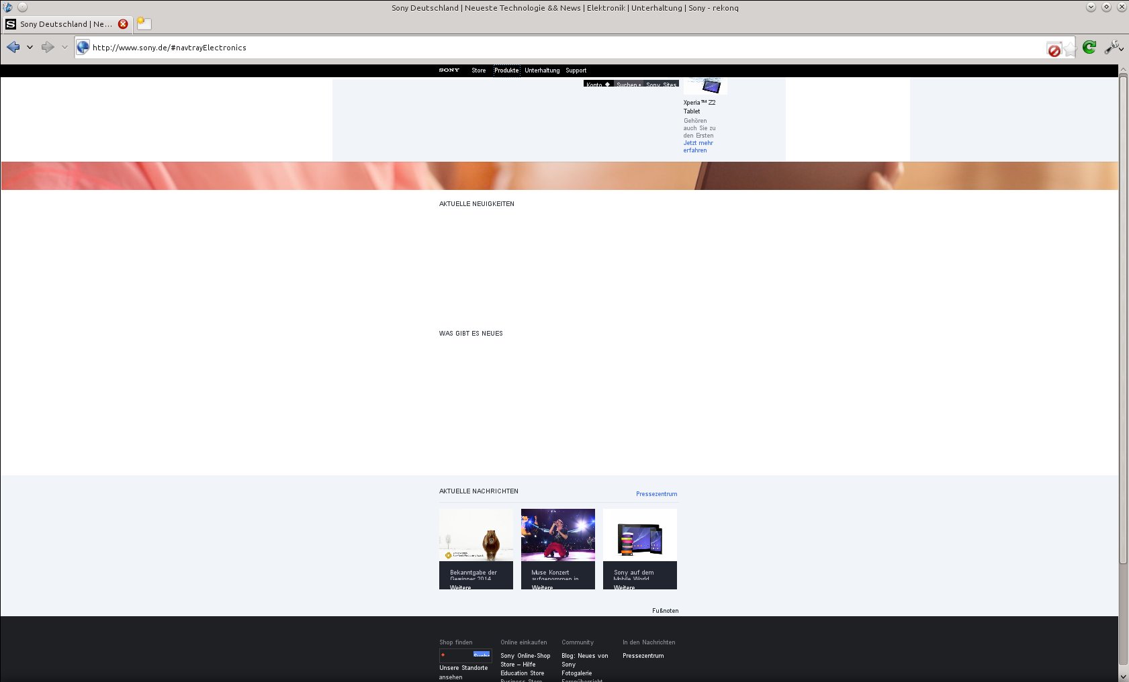Click the globe site icon in address bar
The height and width of the screenshot is (682, 1129).
tap(83, 47)
